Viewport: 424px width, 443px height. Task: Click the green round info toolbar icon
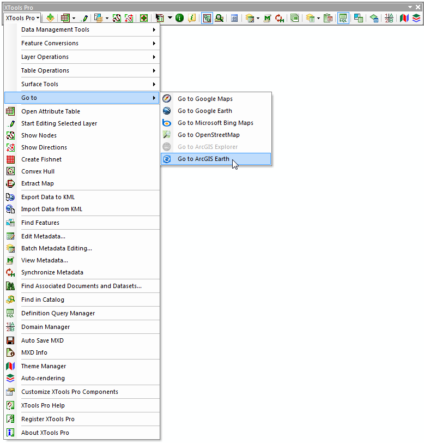pos(179,18)
